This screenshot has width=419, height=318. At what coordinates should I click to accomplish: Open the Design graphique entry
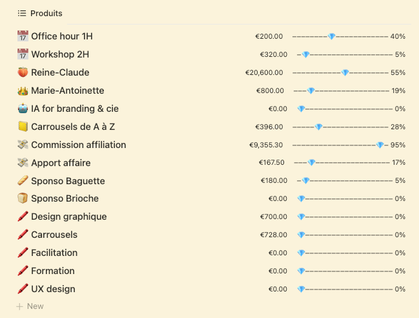pos(69,217)
